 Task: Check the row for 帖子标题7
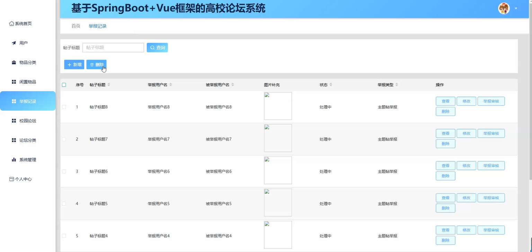[x=64, y=139]
